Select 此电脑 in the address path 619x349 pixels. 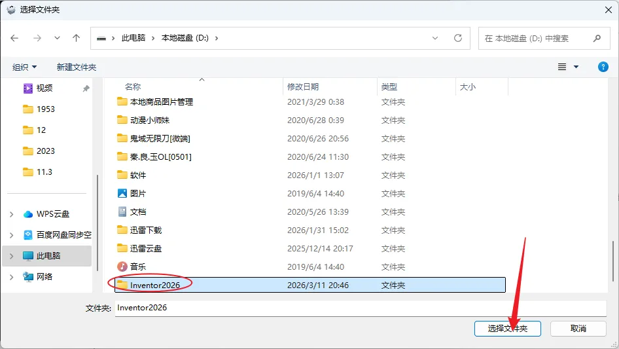(133, 38)
